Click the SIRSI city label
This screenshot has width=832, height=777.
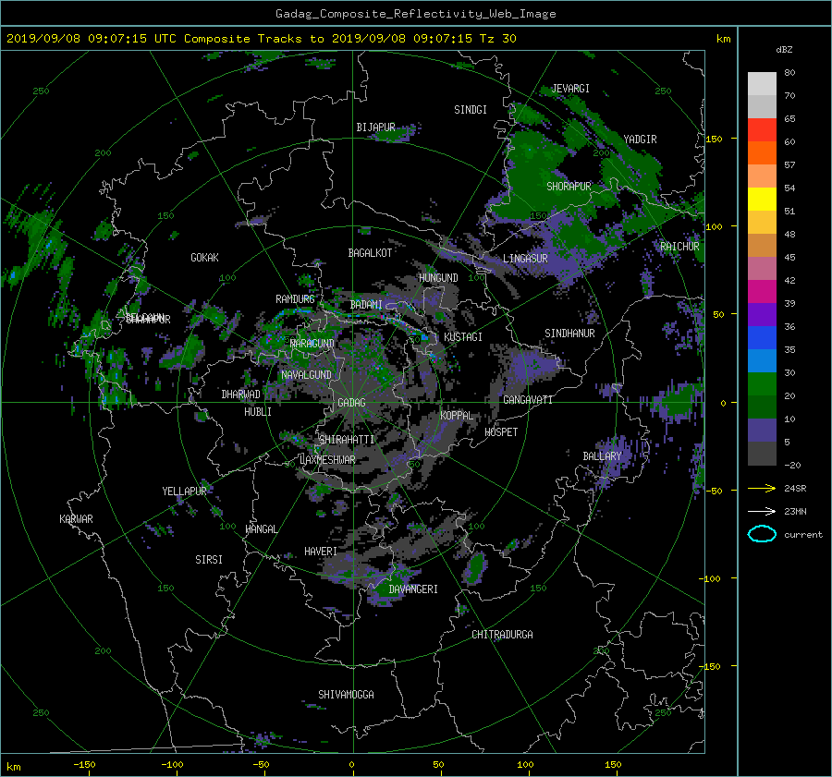209,560
